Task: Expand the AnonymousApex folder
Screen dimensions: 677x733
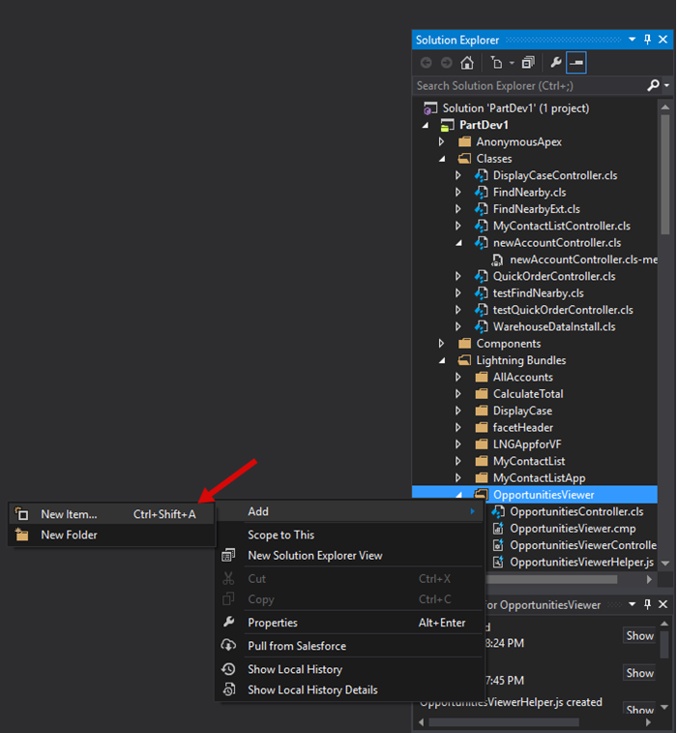Action: click(442, 141)
